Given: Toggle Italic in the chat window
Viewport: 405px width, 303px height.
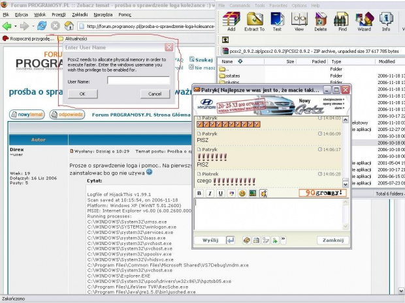Looking at the screenshot, I should tap(210, 194).
